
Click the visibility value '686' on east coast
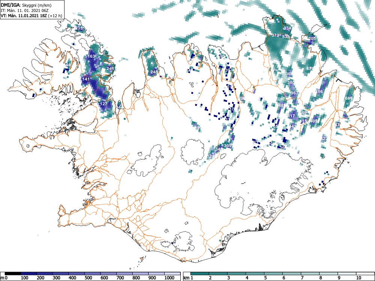point(349,98)
